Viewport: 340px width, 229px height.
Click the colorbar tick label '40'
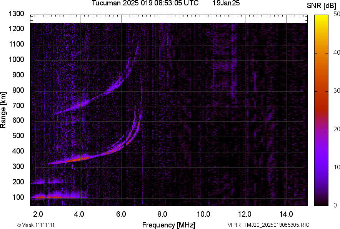pyautogui.click(x=337, y=52)
